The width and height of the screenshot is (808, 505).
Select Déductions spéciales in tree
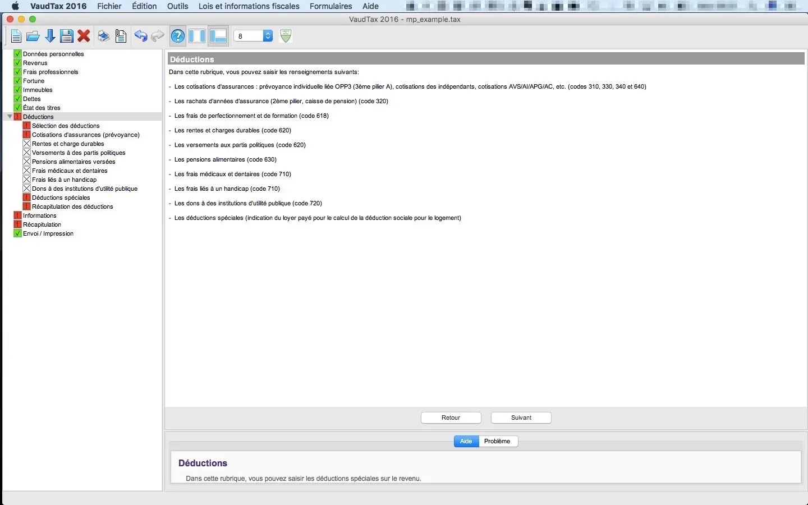point(61,198)
